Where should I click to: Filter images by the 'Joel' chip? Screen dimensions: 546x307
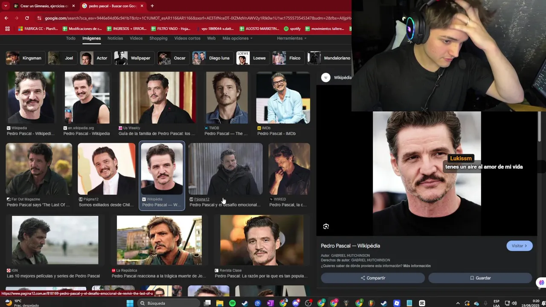62,58
